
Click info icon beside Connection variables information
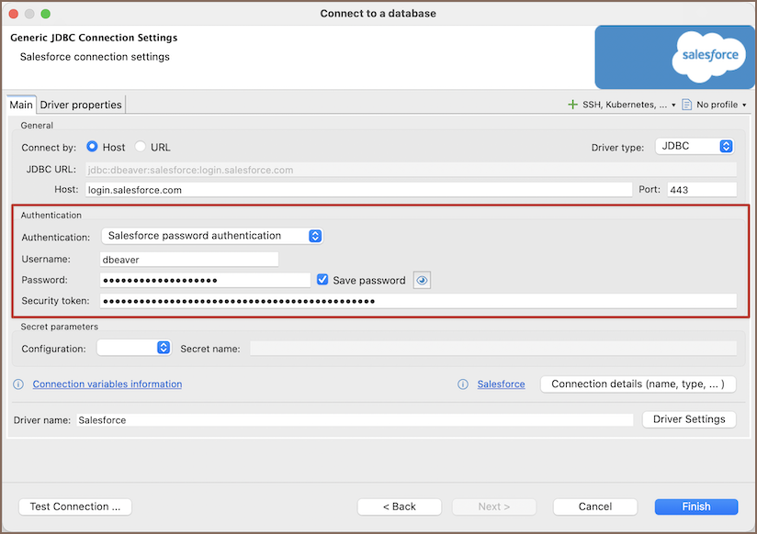coord(18,384)
